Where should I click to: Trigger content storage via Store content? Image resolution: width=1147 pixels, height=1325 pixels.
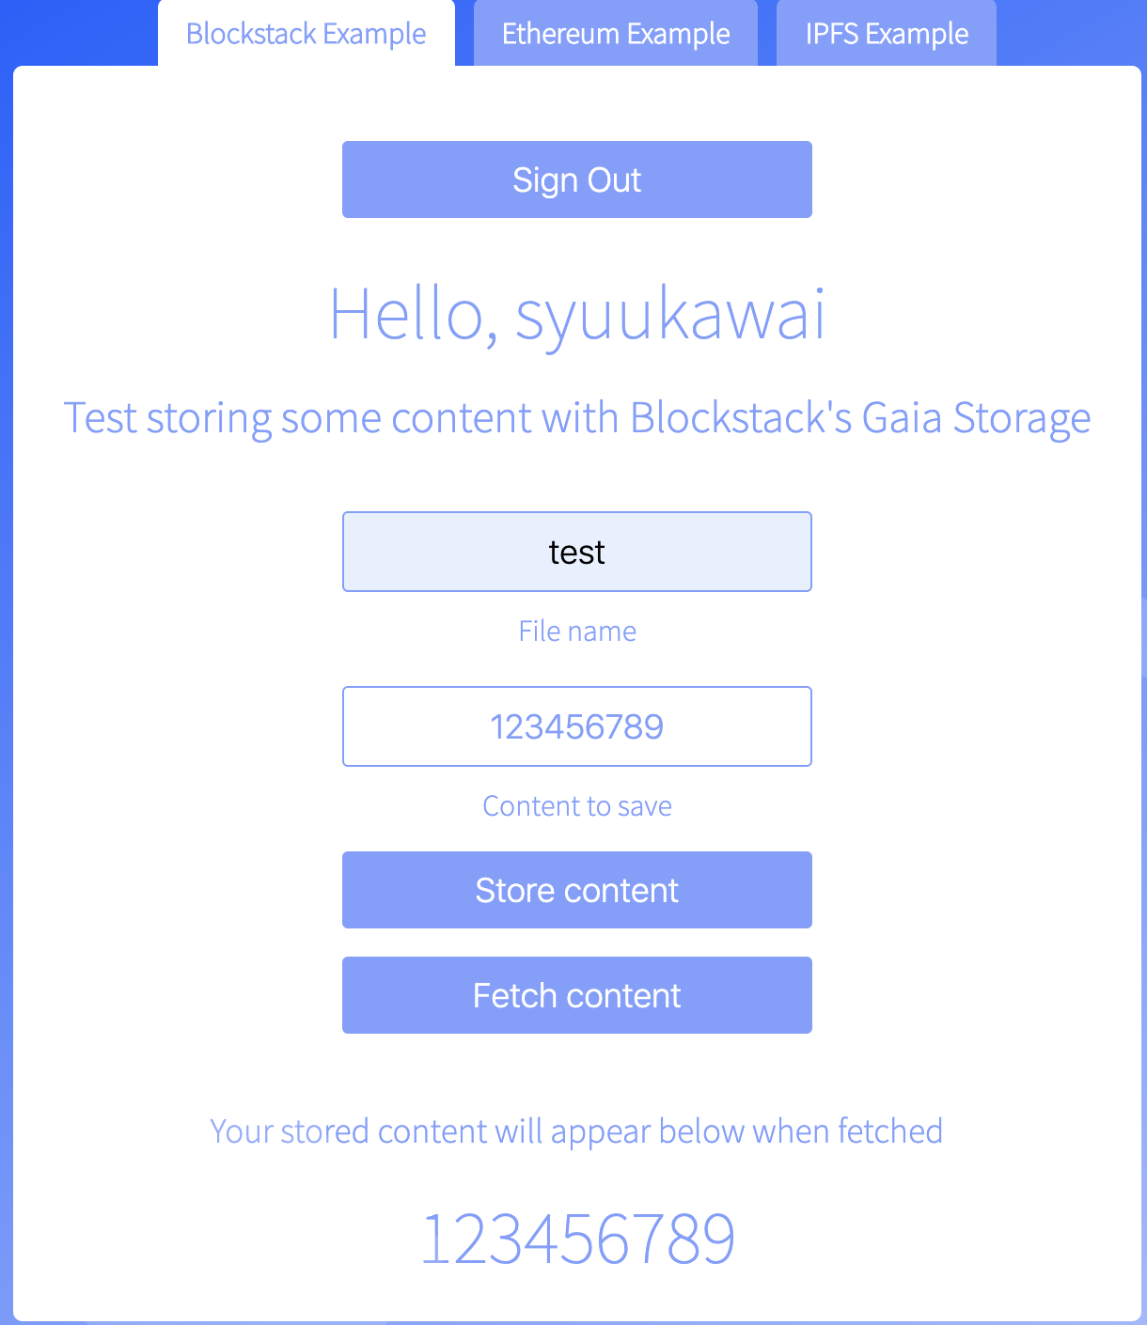click(x=576, y=889)
